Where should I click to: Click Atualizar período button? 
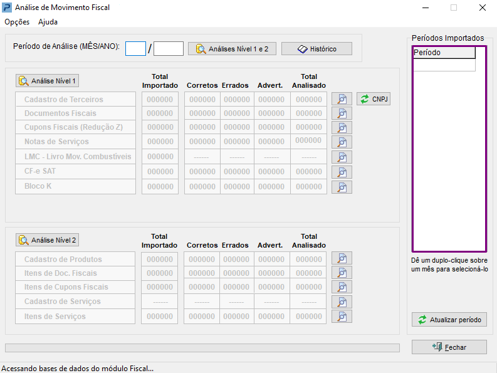tap(449, 320)
